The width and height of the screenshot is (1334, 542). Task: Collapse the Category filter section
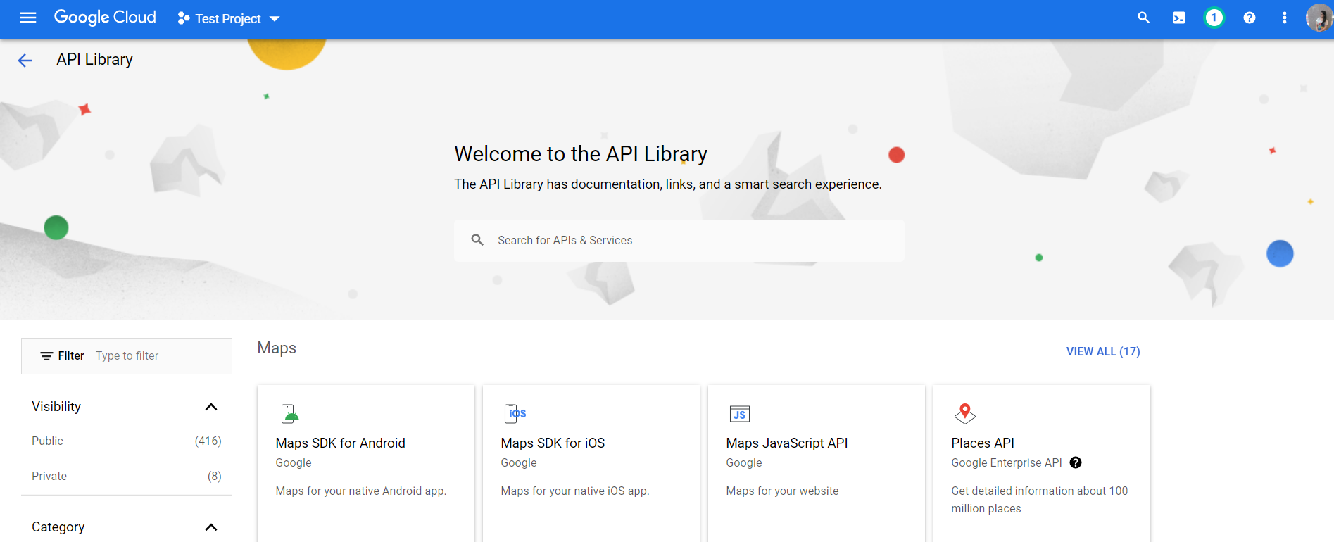point(210,527)
